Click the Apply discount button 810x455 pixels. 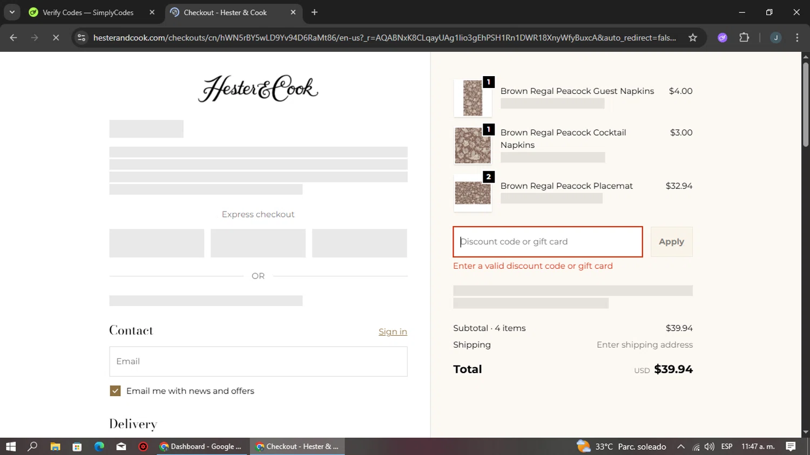[x=671, y=242]
